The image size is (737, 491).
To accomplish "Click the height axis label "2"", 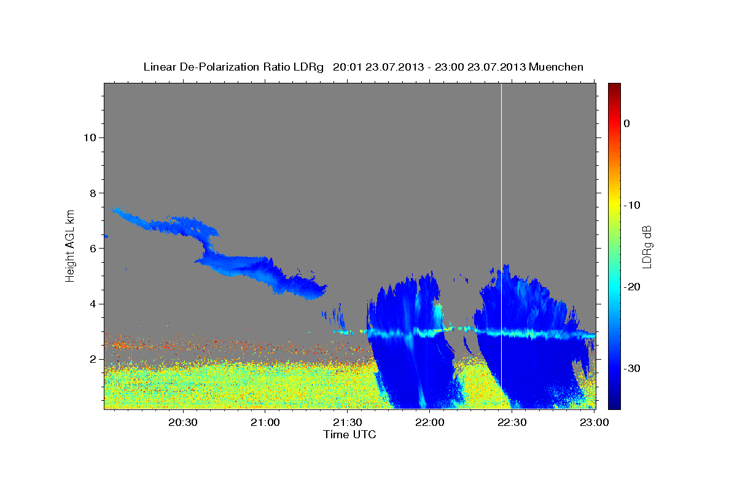I will pyautogui.click(x=92, y=359).
